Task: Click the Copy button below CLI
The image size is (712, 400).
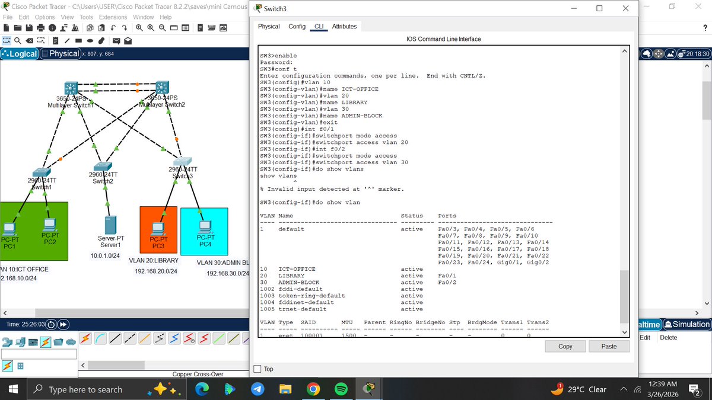Action: 565,346
